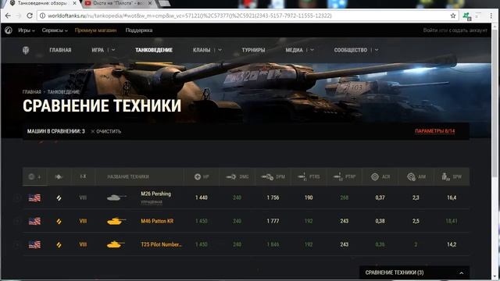Screen dimensions: 500x281
Task: Sort the table by the HP column
Action: (202, 176)
